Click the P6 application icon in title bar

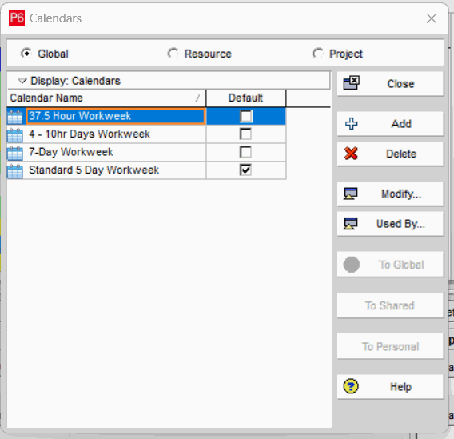click(17, 18)
